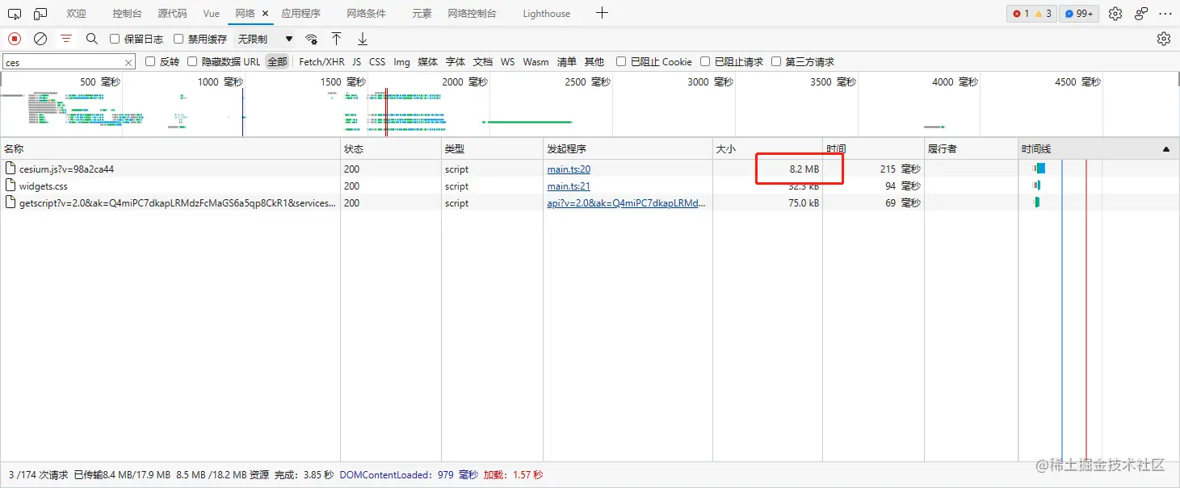Switch to the 源代码 tab
Screen dimensions: 1180x488
pyautogui.click(x=172, y=14)
